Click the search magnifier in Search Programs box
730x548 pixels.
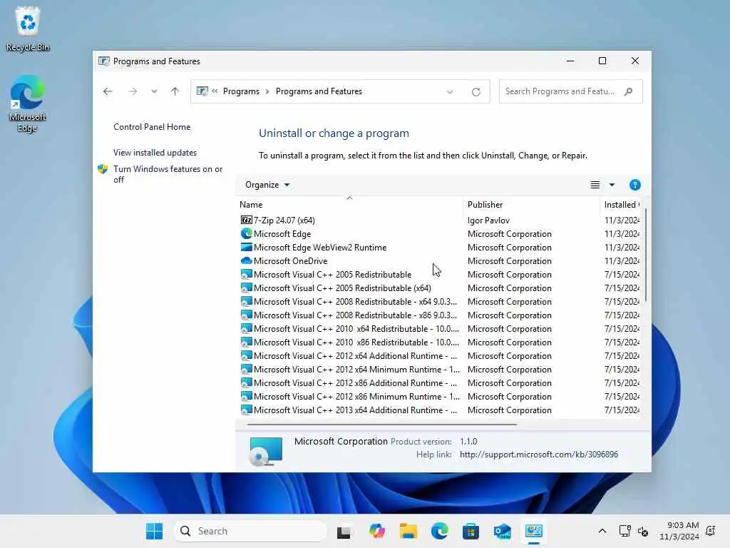click(629, 91)
